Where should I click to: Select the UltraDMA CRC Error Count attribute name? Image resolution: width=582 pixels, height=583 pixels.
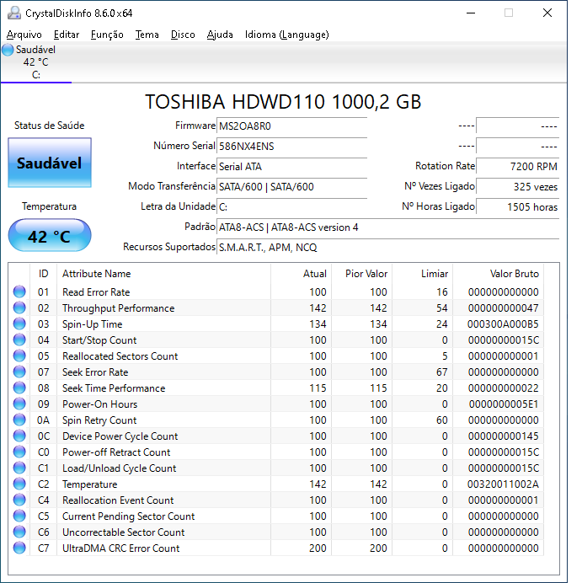[x=120, y=548]
